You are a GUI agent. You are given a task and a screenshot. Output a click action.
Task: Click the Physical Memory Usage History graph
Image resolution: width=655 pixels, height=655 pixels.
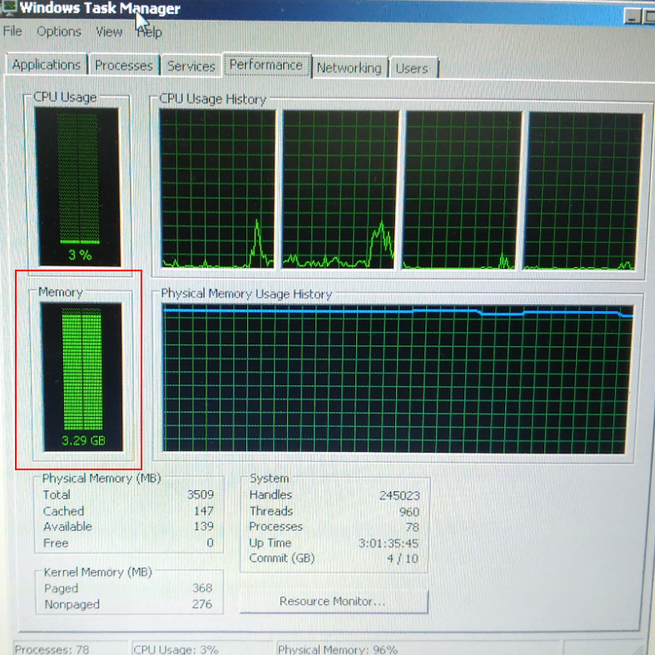pos(398,379)
